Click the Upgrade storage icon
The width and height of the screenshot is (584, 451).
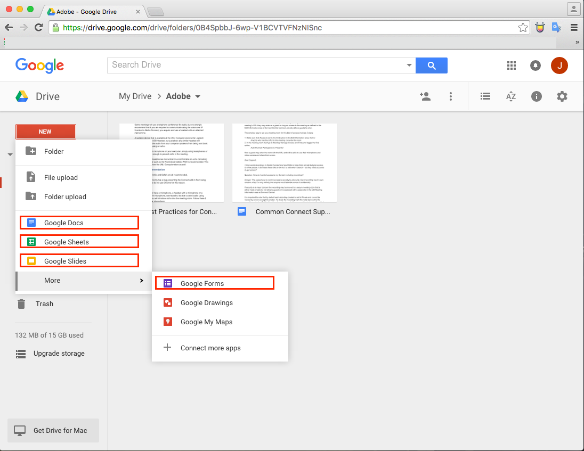click(21, 354)
